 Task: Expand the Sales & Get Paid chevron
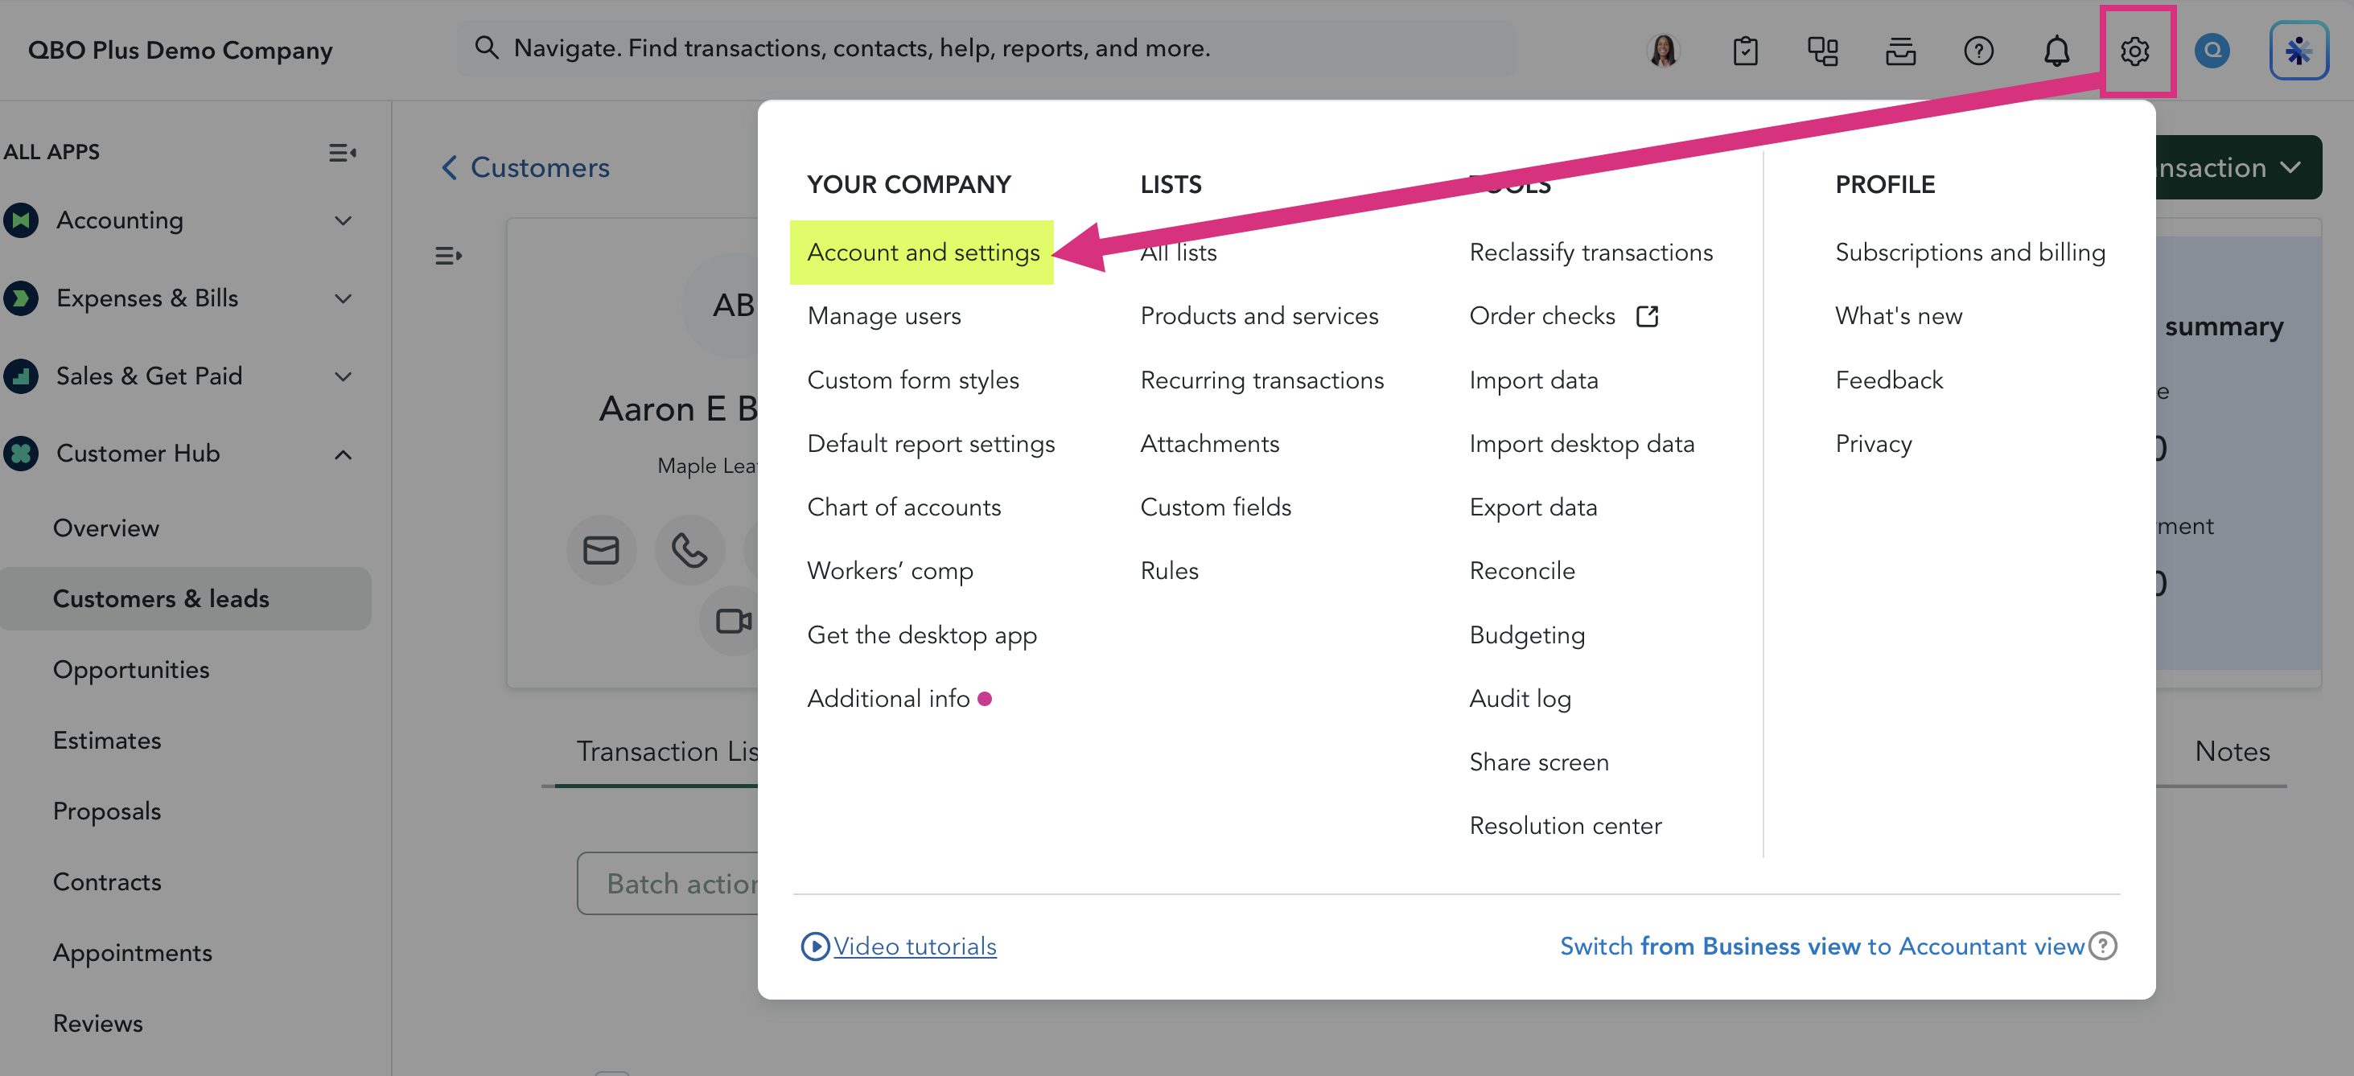point(343,376)
